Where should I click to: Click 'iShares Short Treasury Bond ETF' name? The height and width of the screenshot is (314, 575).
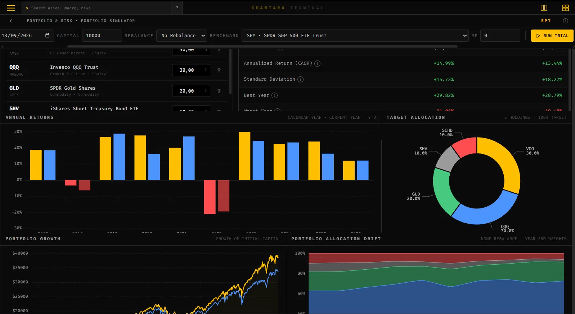(94, 109)
